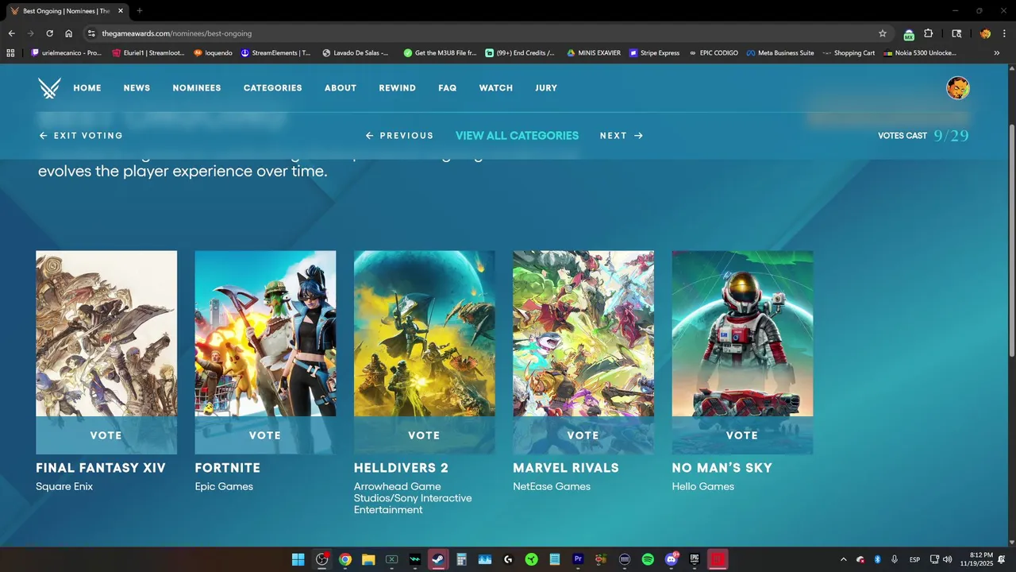
Task: Open the notifications bell icon
Action: pyautogui.click(x=1002, y=559)
